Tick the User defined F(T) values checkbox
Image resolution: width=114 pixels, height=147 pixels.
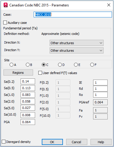40,73
